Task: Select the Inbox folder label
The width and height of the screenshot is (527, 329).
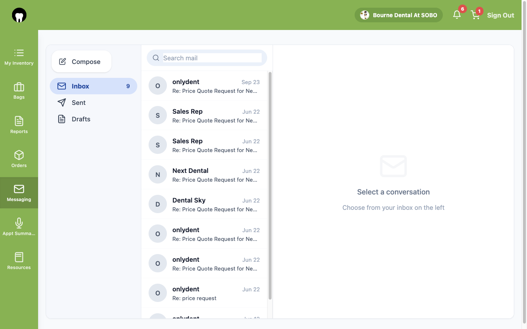Action: coord(81,86)
